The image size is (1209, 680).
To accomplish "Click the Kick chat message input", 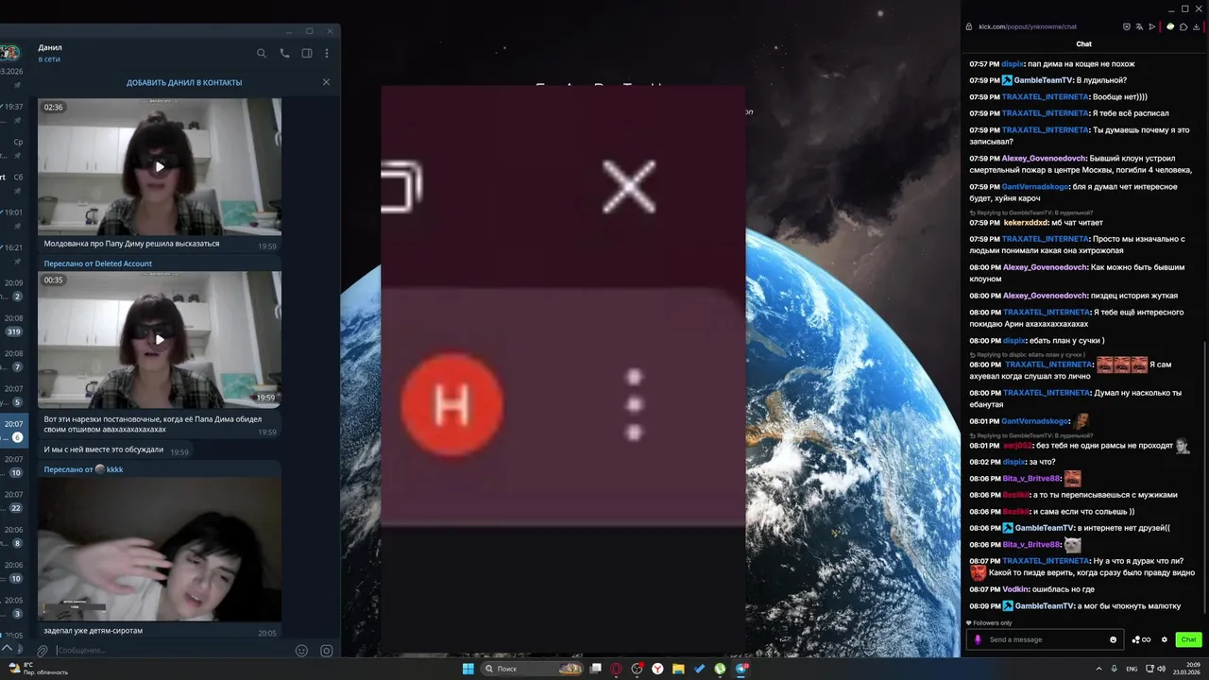I will pos(1045,639).
